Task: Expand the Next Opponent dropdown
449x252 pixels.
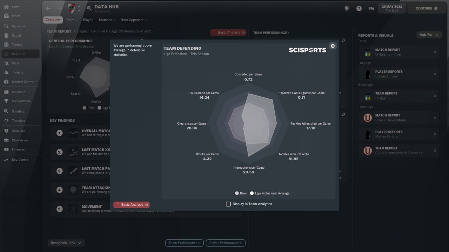Action: coord(134,20)
